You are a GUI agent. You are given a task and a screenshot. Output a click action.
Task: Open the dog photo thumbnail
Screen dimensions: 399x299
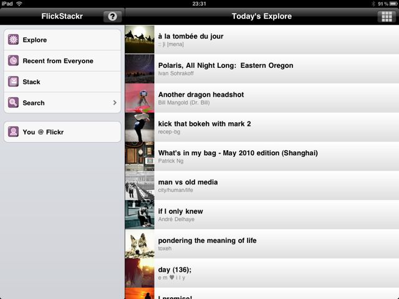pos(140,244)
